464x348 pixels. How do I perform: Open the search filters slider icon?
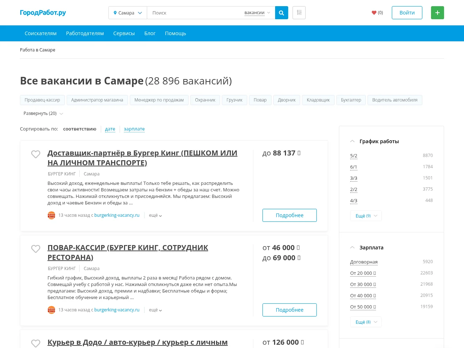click(299, 13)
